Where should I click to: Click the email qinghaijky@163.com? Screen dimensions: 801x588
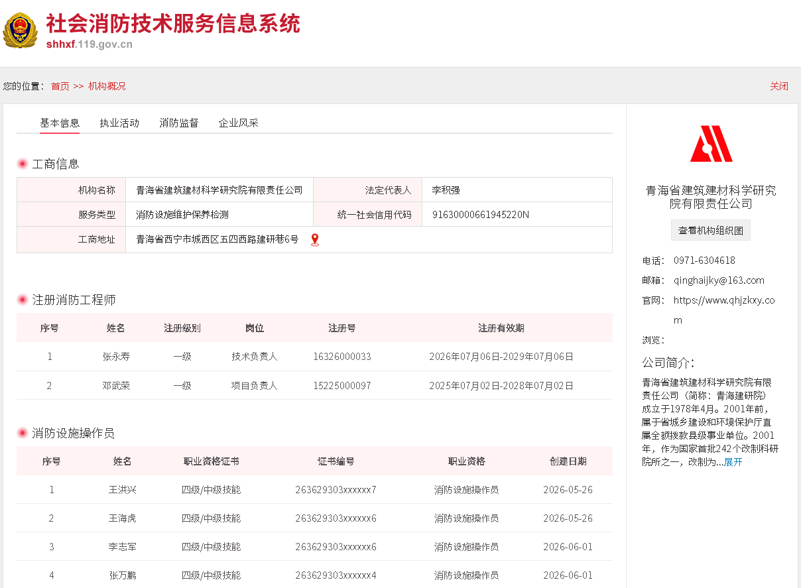pos(719,280)
